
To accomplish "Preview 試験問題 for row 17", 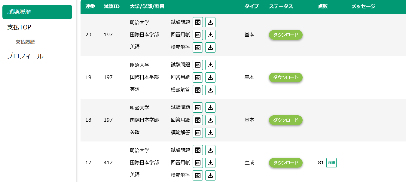I will 198,150.
